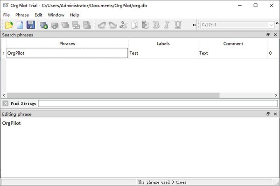Save using the floppy disk icon
Screen dimensions: 280x186
(30, 25)
